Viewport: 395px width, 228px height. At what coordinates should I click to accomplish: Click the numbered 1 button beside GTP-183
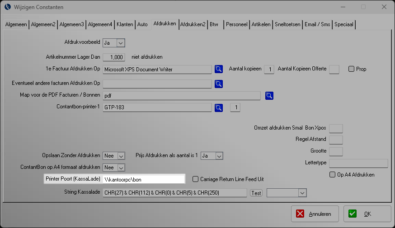tap(235, 107)
